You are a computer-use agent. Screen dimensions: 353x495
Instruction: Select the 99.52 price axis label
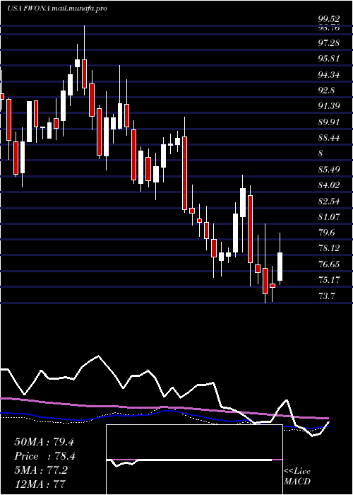click(x=329, y=20)
